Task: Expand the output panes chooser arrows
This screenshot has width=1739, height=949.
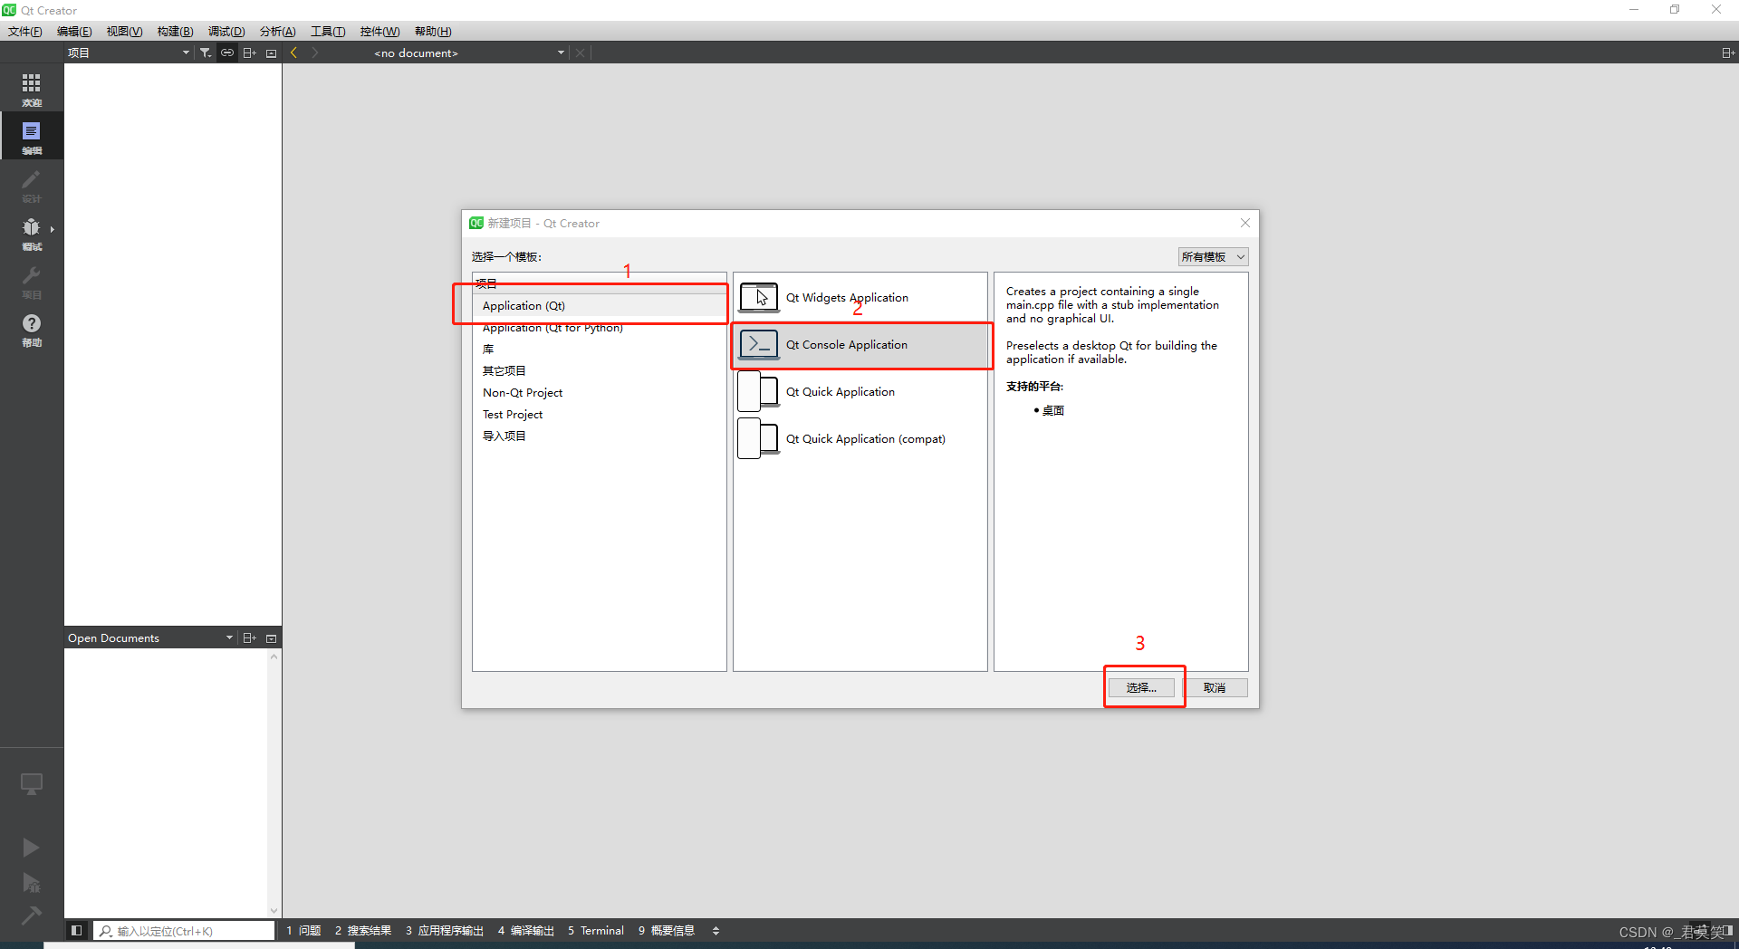Action: click(x=716, y=930)
